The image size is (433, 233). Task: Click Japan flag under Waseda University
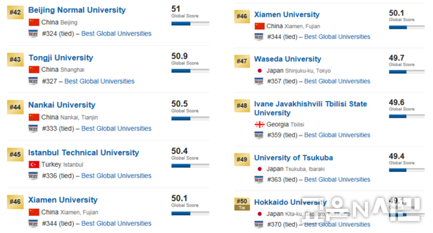(x=259, y=71)
